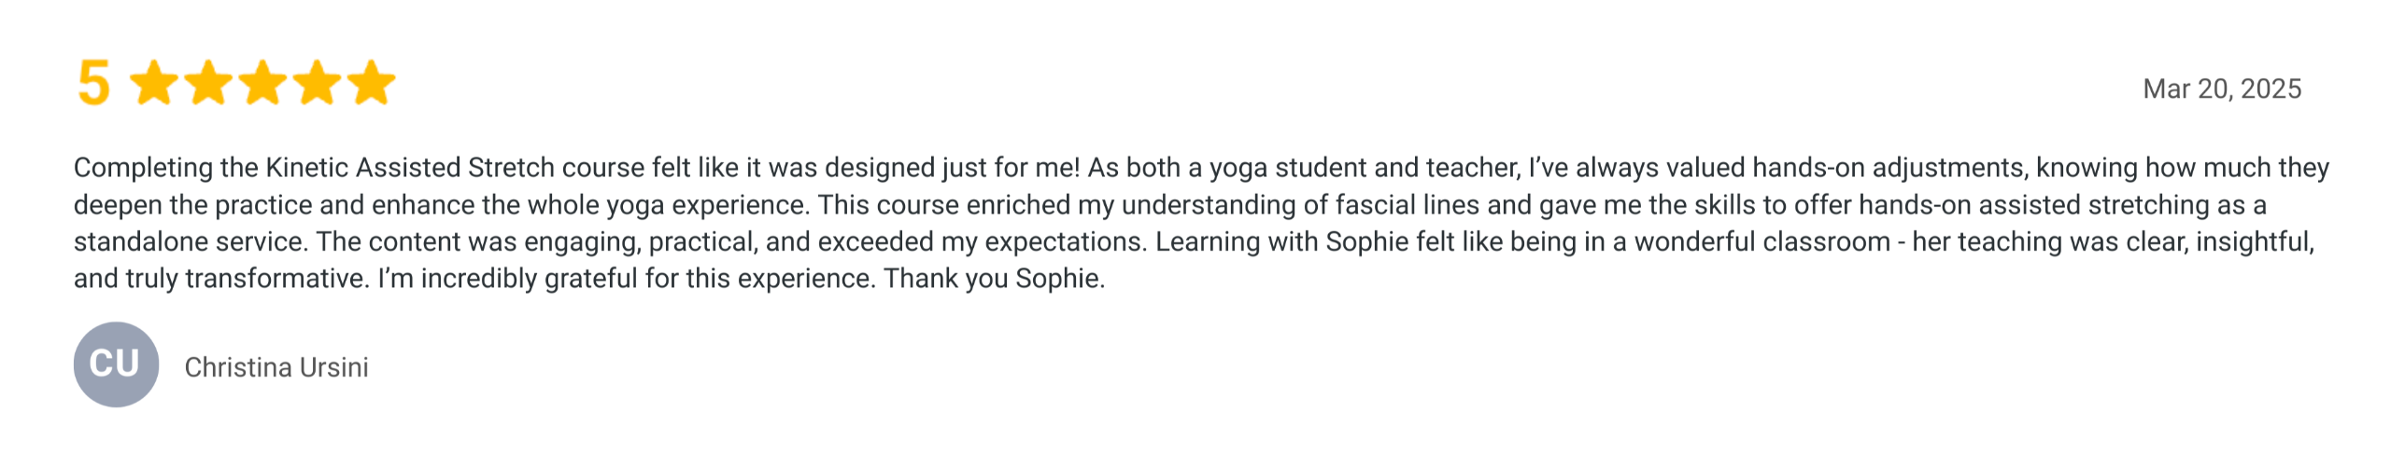The height and width of the screenshot is (453, 2391).
Task: Click the surname Ursini below the review
Action: (x=333, y=367)
